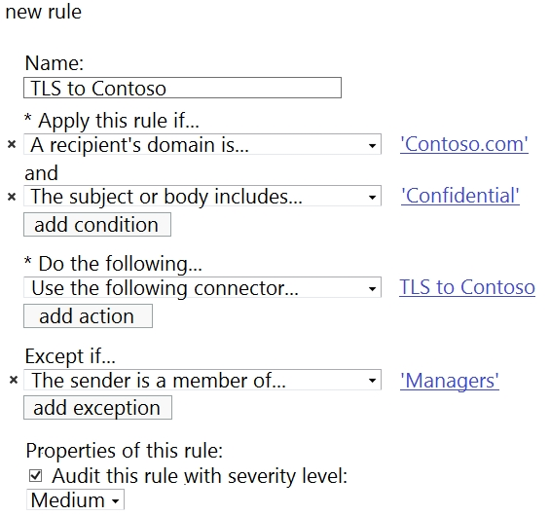Open the Use the following connector dropdown arrow
This screenshot has width=550, height=516.
[372, 289]
